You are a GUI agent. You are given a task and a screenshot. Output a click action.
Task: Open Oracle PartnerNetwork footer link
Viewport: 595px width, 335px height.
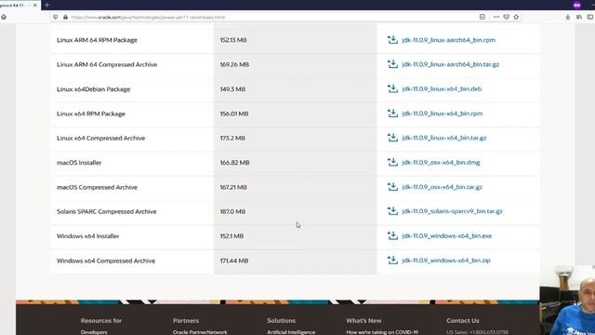tap(200, 332)
